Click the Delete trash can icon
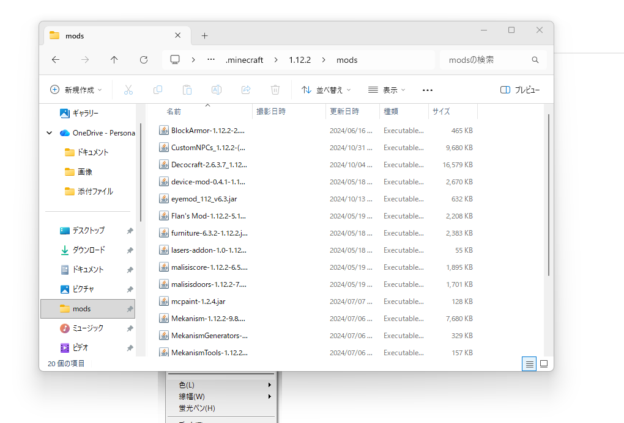 pyautogui.click(x=275, y=90)
